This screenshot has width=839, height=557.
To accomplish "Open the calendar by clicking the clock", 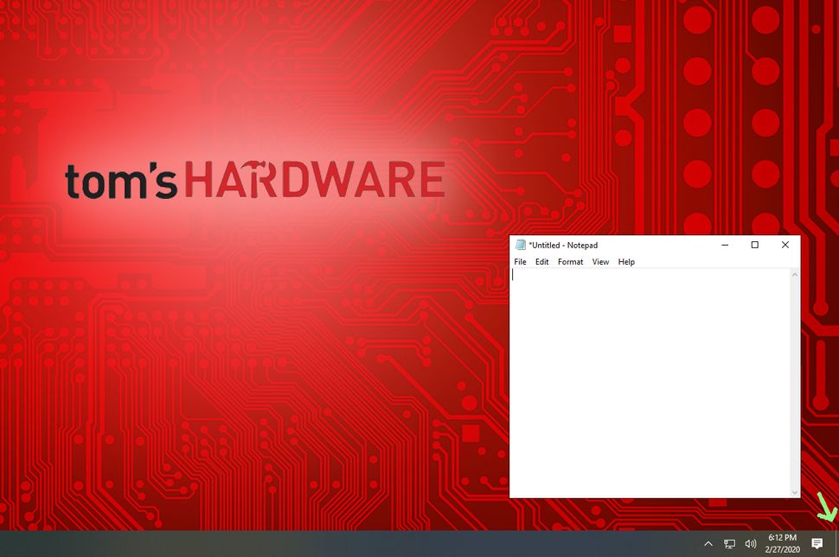I will pyautogui.click(x=781, y=543).
